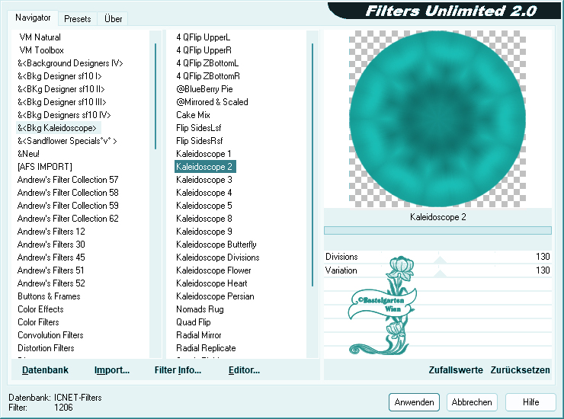The image size is (564, 419).
Task: Click Zufallswerte to randomize values
Action: [456, 370]
